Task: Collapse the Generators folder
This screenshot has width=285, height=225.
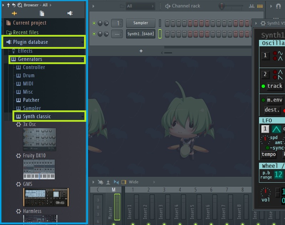Action: pos(47,59)
